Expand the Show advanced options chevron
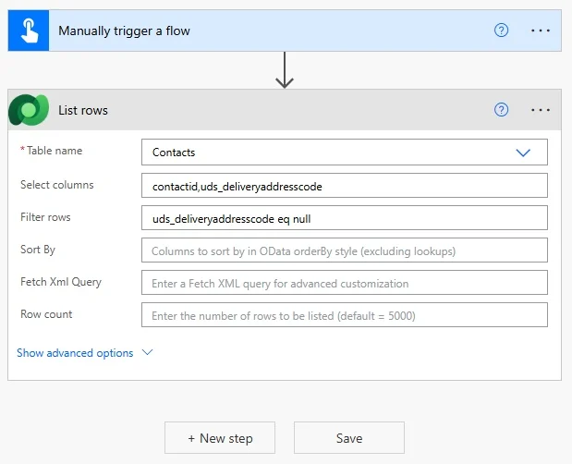Screen dimensions: 572x464 pos(146,352)
